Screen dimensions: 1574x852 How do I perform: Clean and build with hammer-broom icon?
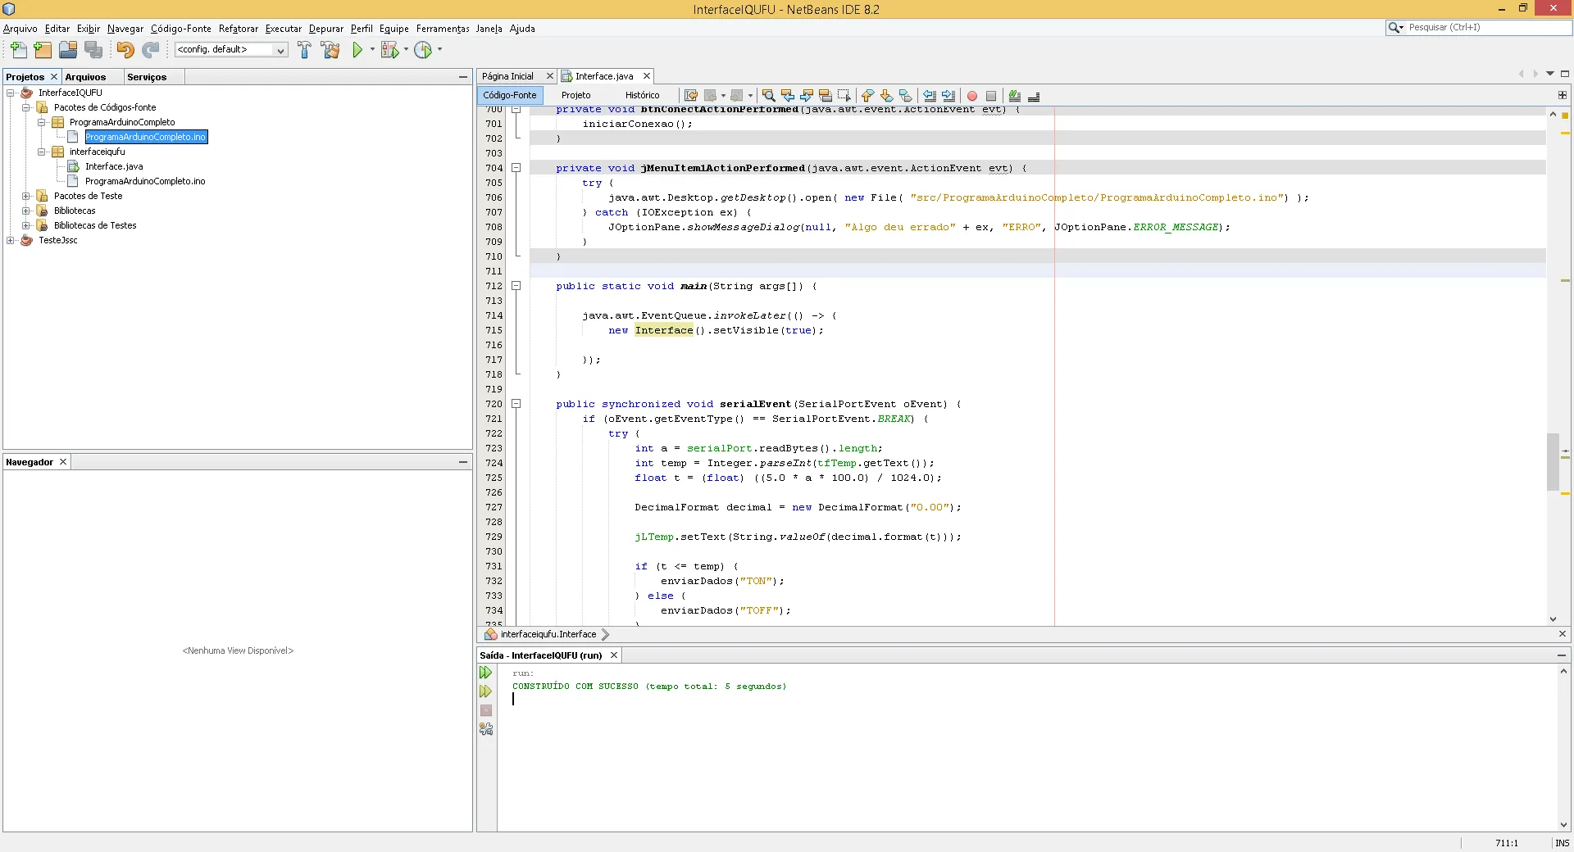[x=330, y=50]
